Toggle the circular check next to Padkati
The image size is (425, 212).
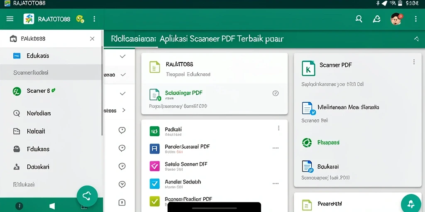122,130
